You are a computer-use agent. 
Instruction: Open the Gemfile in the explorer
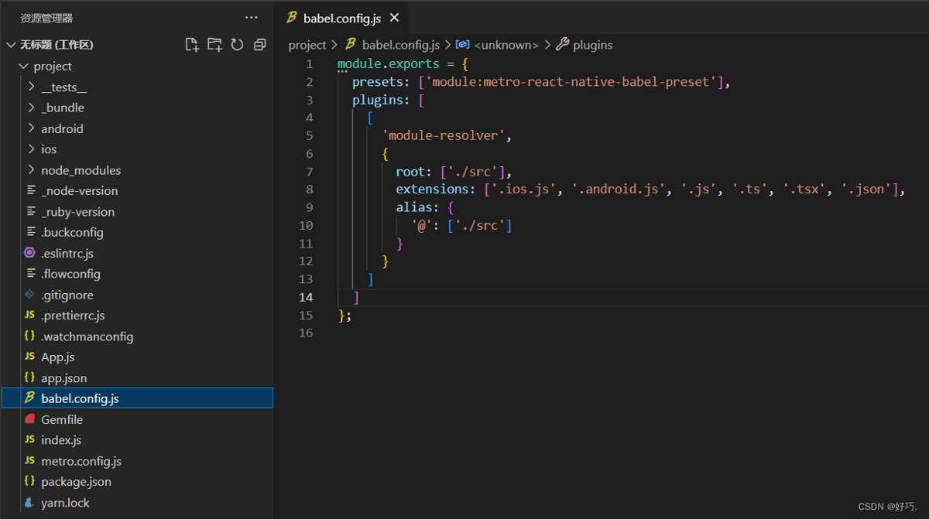[x=62, y=419]
